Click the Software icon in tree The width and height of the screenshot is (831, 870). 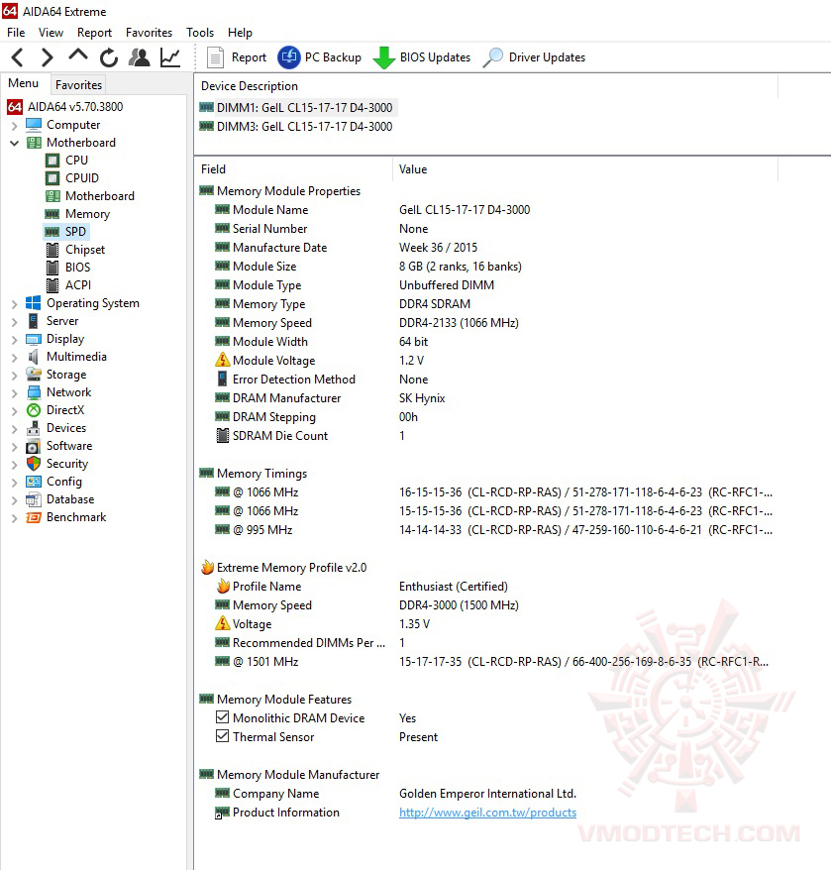[34, 446]
